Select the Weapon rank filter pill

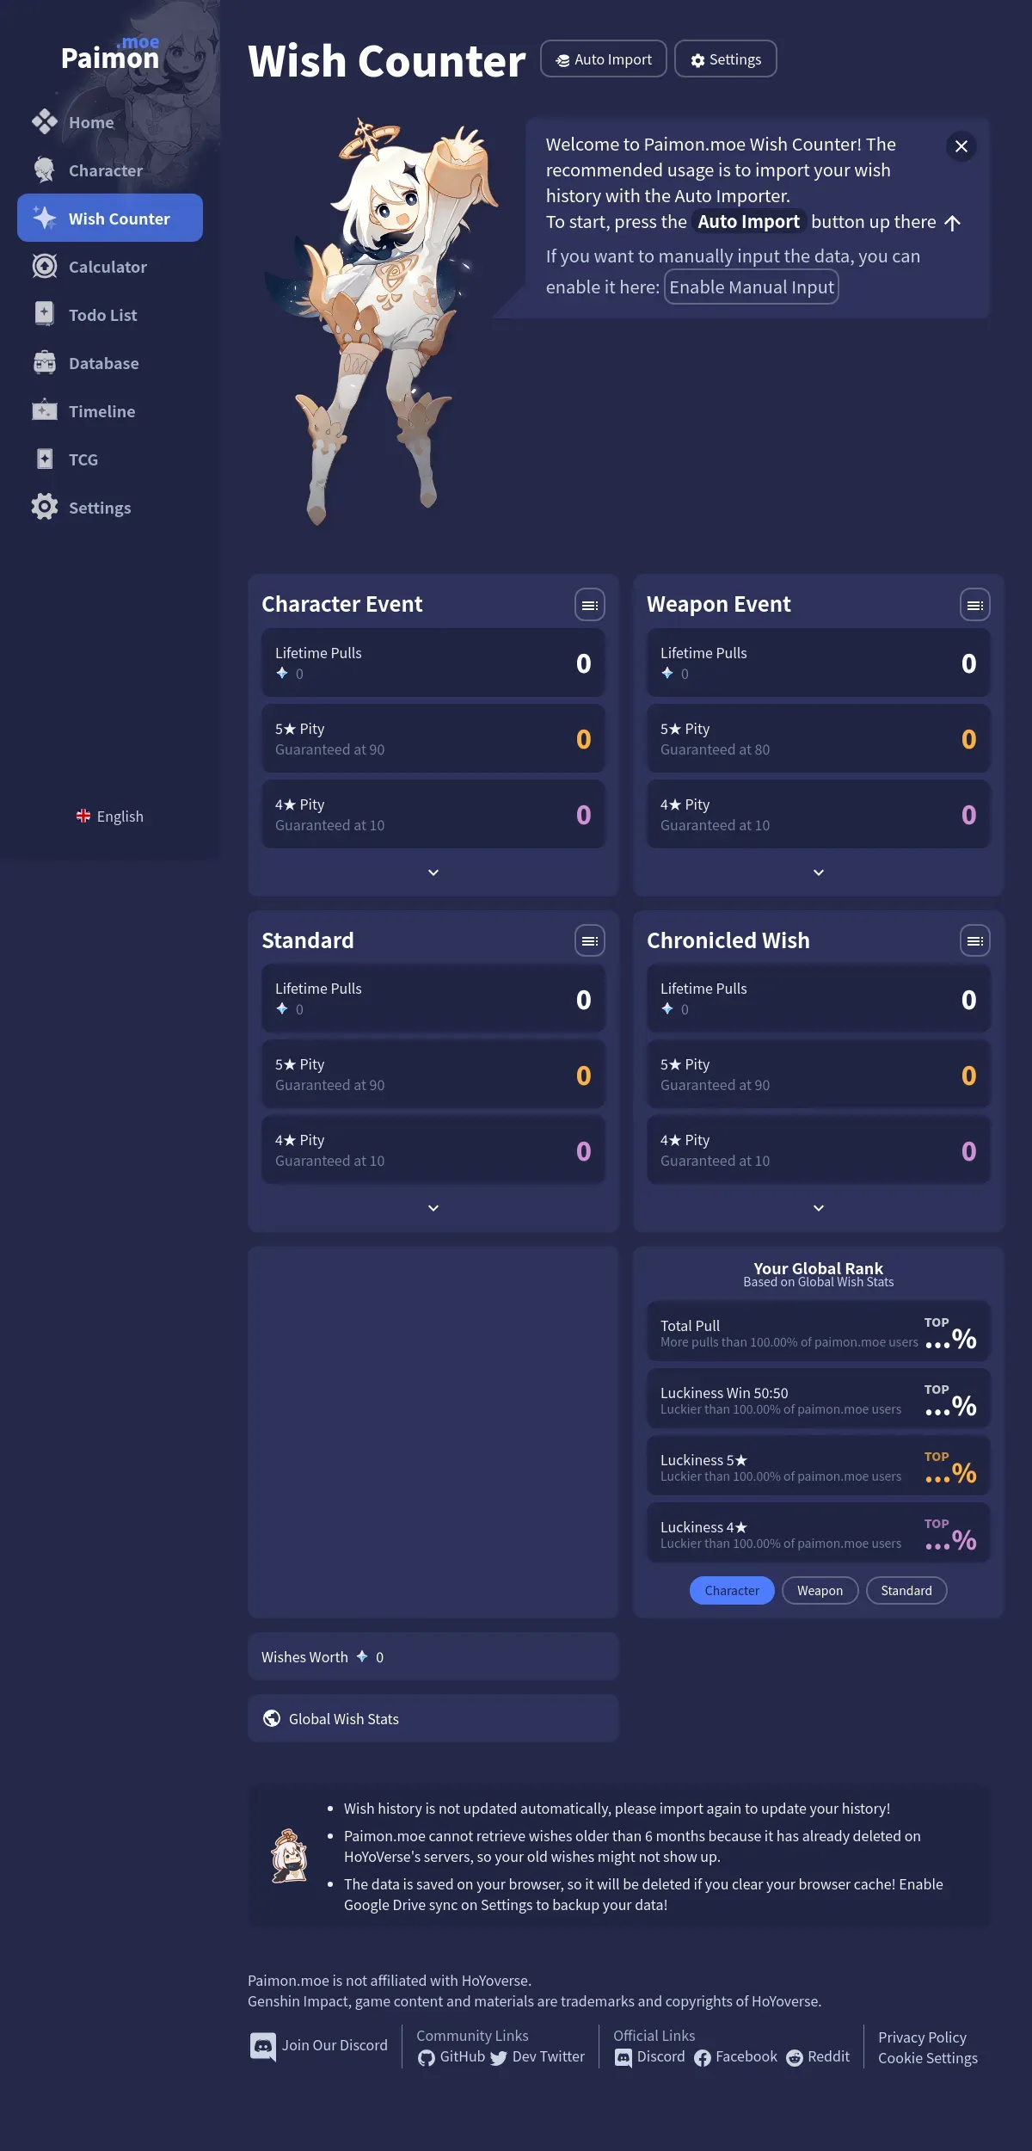(820, 1591)
